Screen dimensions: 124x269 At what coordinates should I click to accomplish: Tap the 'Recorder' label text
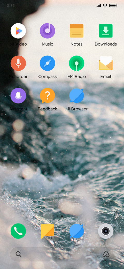click(x=18, y=77)
